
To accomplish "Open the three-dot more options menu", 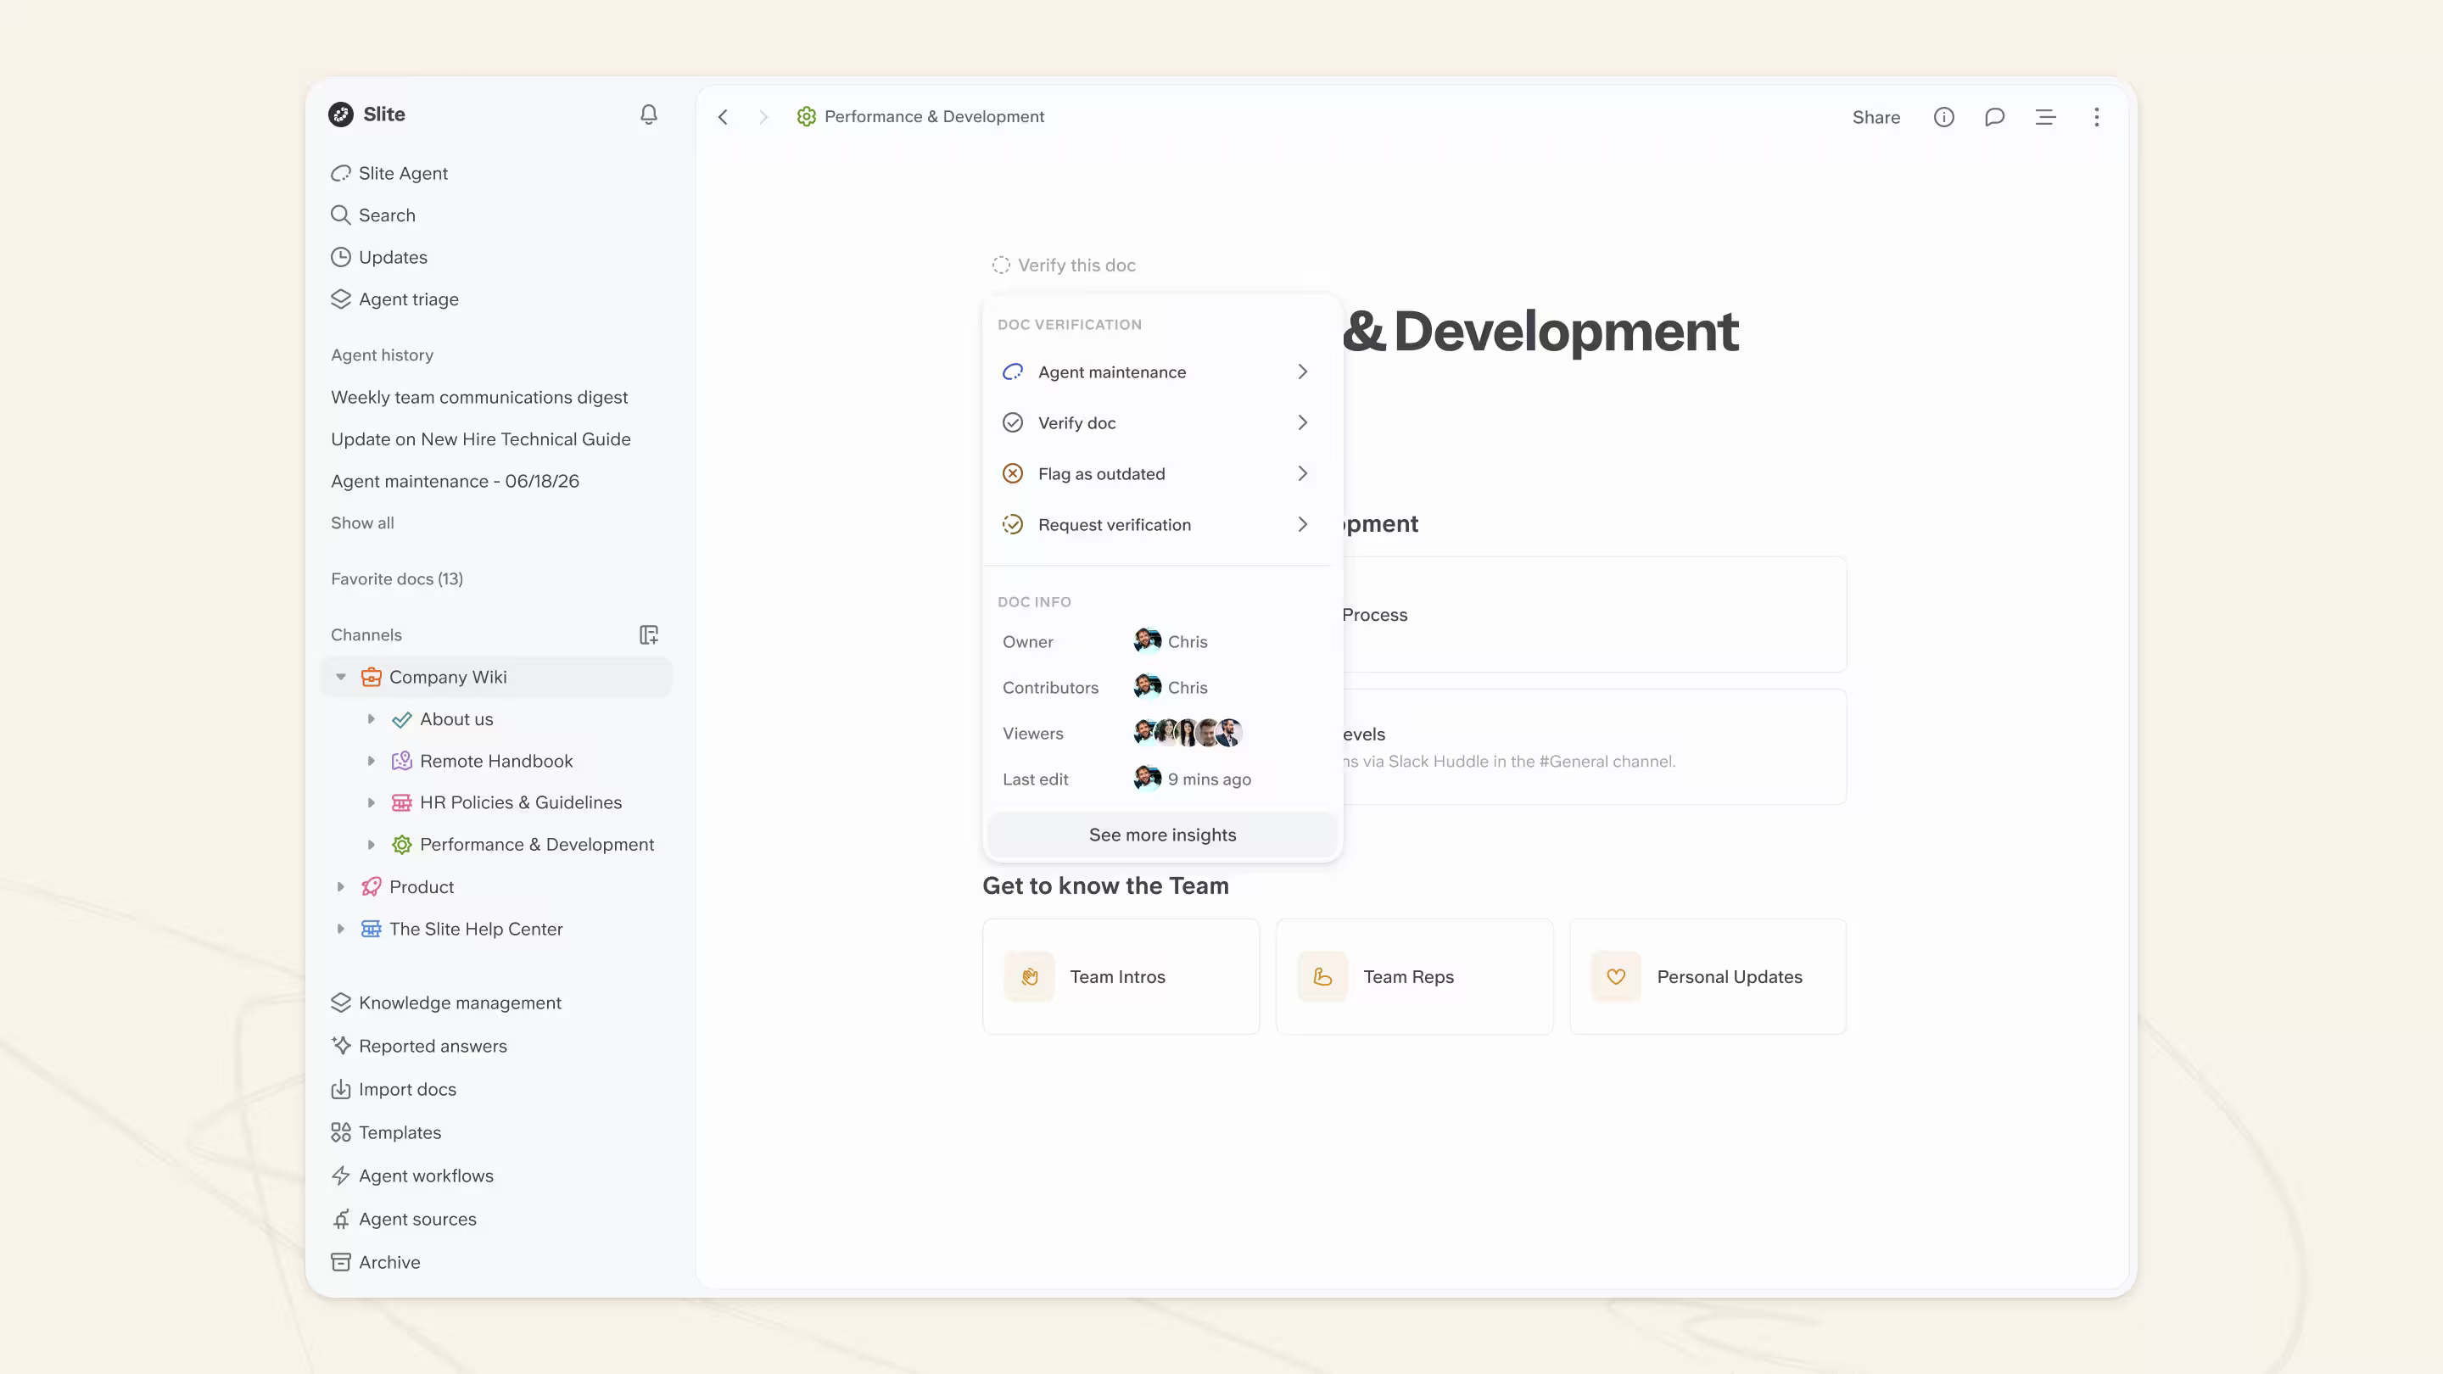I will 2097,117.
